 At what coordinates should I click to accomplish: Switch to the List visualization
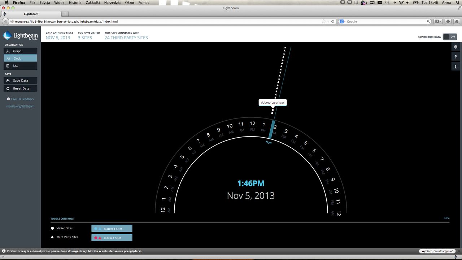(21, 66)
